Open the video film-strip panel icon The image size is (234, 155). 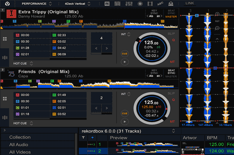click(x=150, y=4)
